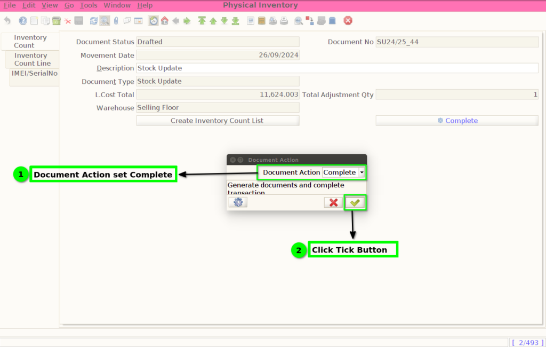The height and width of the screenshot is (347, 546).
Task: Click the Complete document action button
Action: tap(457, 121)
